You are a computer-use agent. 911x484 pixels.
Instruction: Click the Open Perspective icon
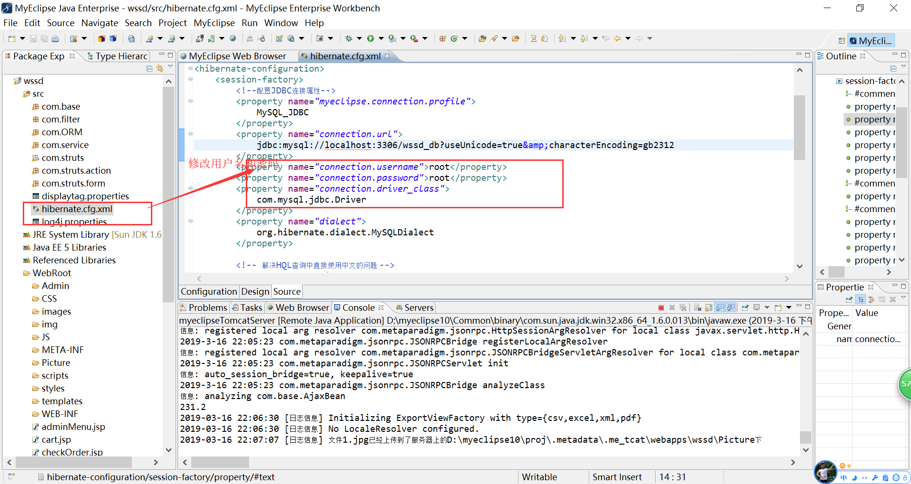click(842, 41)
